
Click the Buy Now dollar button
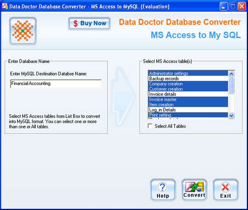point(89,24)
